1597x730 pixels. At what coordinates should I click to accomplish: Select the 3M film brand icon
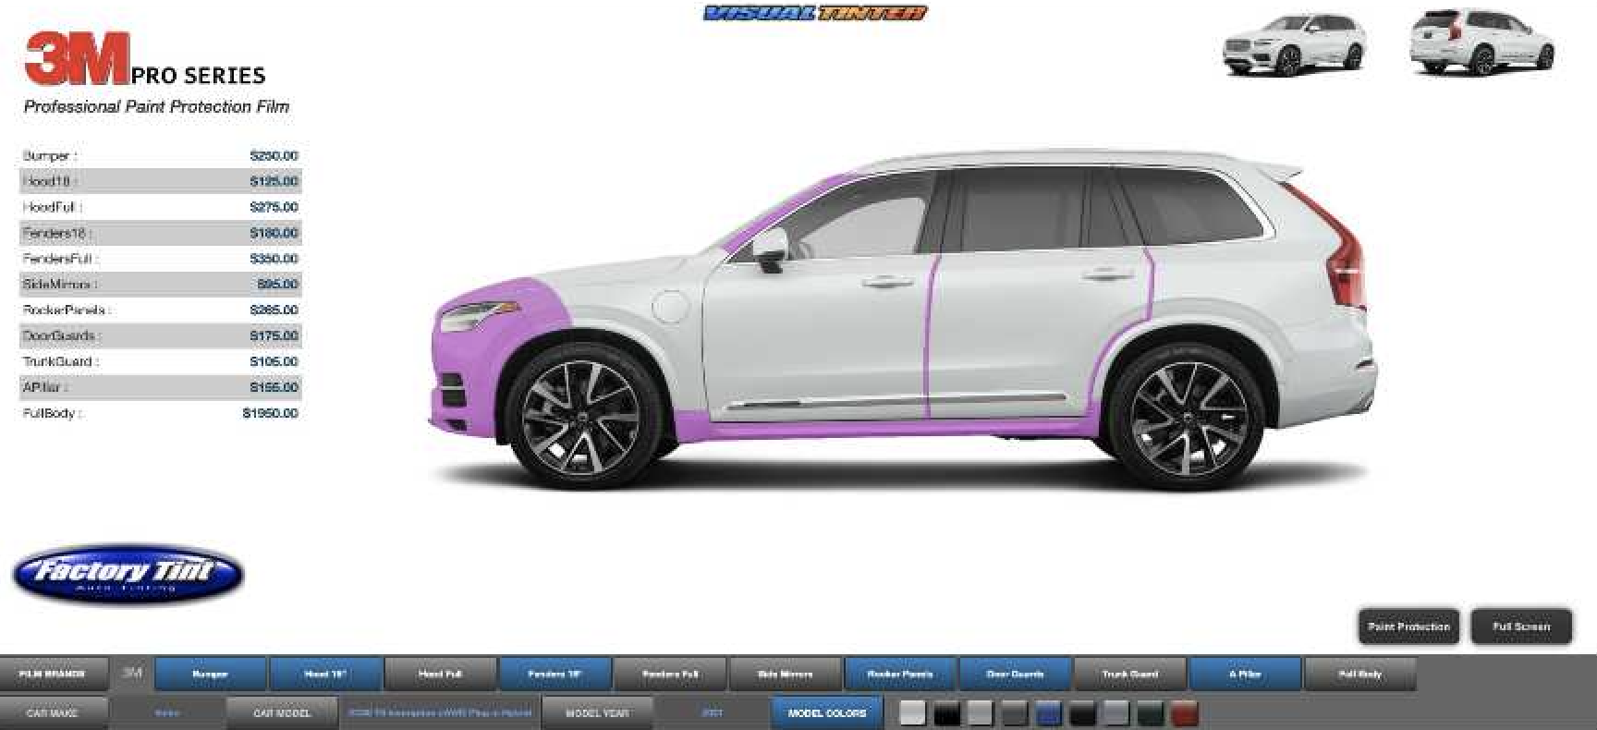[132, 674]
